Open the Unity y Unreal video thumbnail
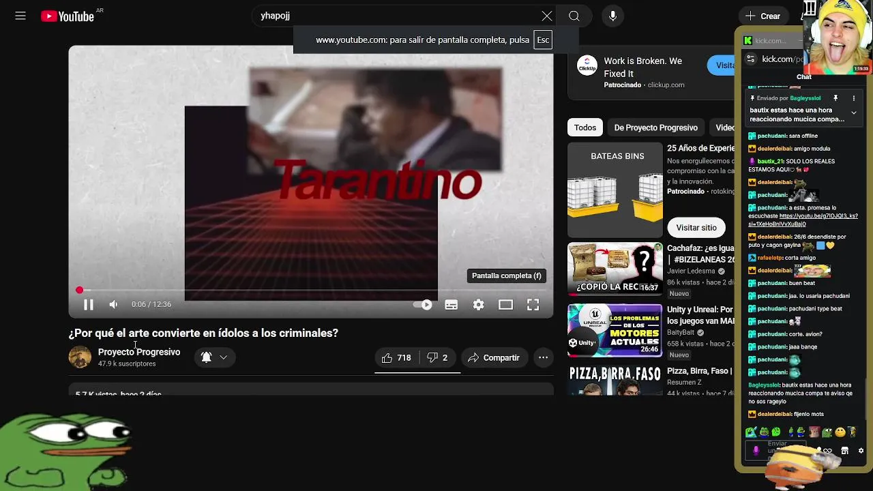Image resolution: width=873 pixels, height=491 pixels. 615,331
